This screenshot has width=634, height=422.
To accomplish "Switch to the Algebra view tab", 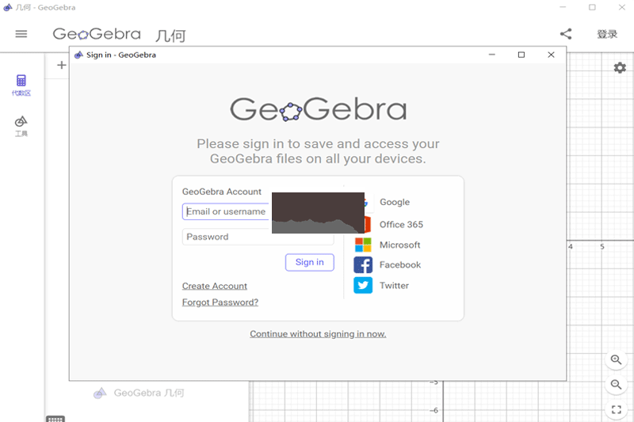I will coord(21,85).
